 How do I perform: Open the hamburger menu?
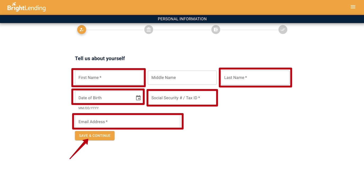[x=353, y=7]
